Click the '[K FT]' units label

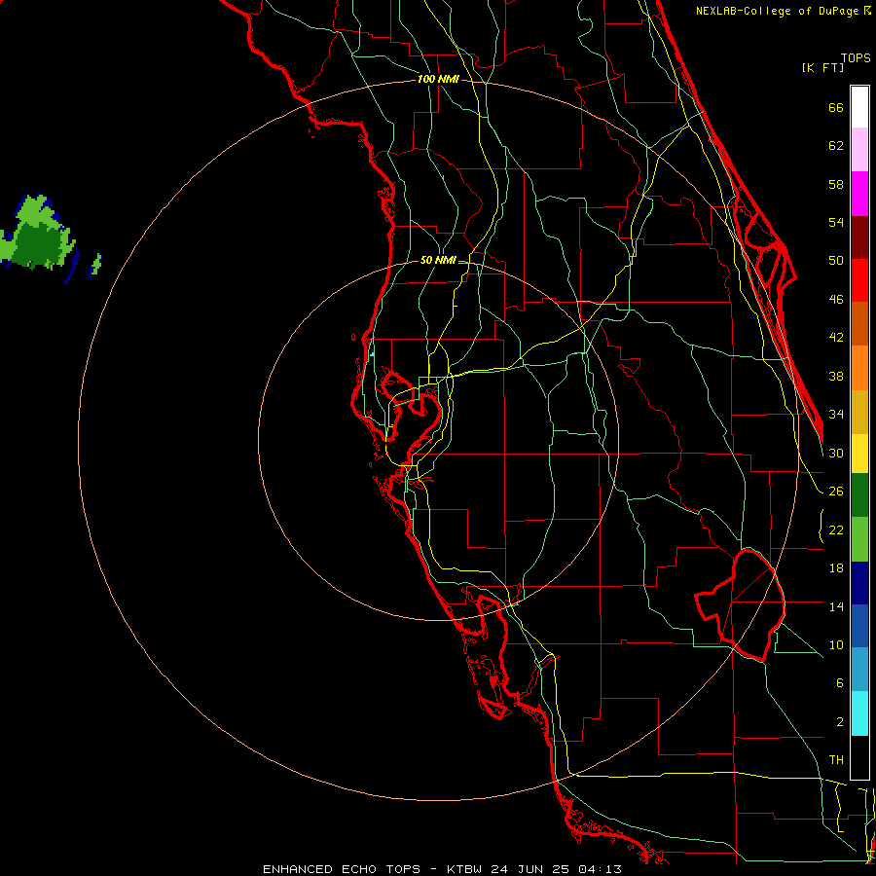822,67
